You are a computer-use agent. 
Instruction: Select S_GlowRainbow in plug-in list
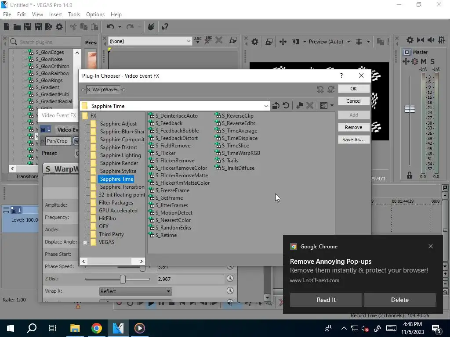click(x=52, y=73)
